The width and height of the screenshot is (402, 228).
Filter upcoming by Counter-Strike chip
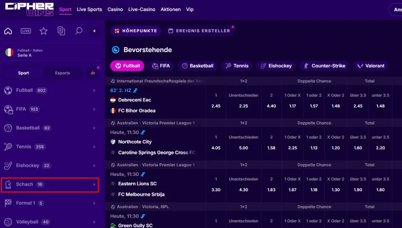point(324,66)
